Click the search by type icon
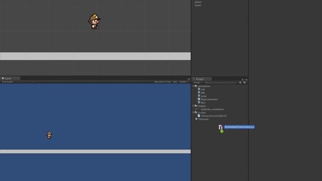The height and width of the screenshot is (181, 322). (x=240, y=82)
